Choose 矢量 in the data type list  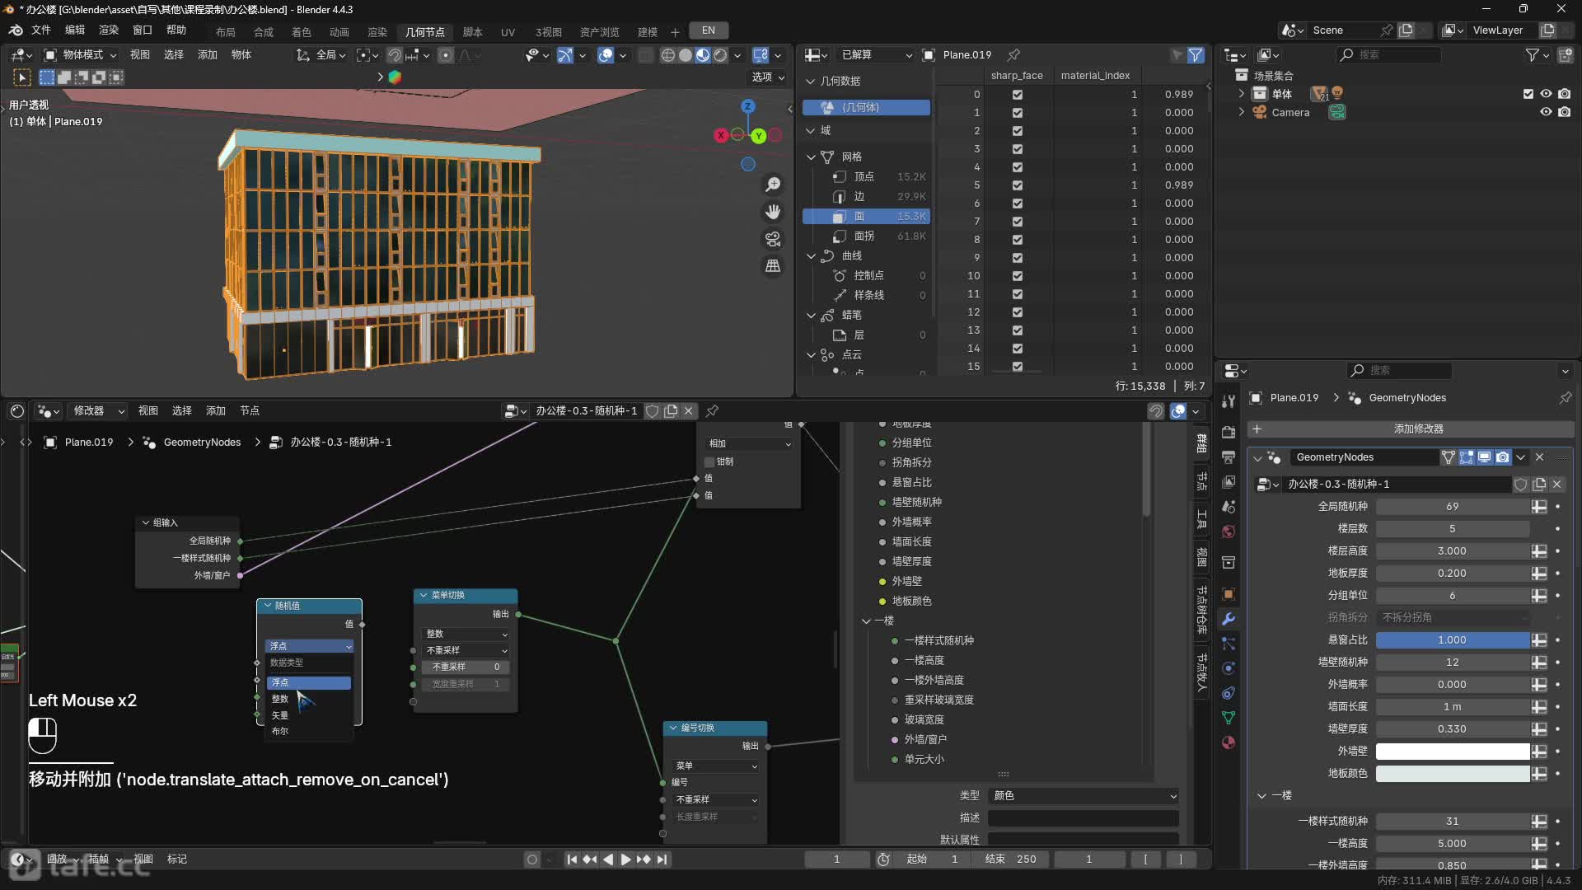point(310,715)
